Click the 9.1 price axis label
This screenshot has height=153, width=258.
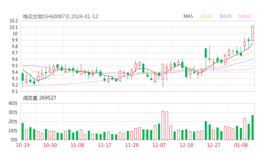tap(15, 91)
